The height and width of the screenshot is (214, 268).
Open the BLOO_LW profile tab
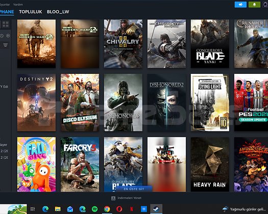click(58, 12)
